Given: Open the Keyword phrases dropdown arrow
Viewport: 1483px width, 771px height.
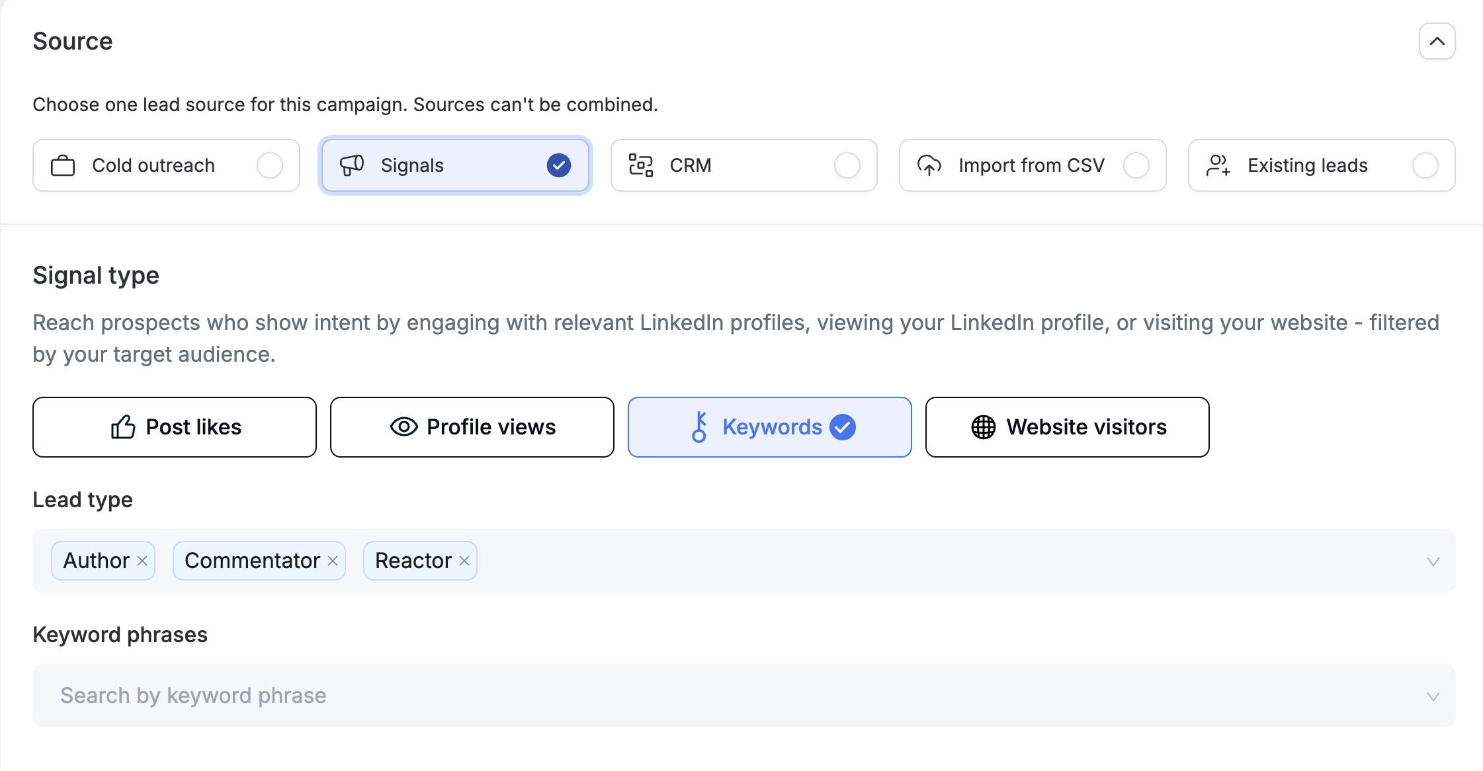Looking at the screenshot, I should tap(1433, 696).
